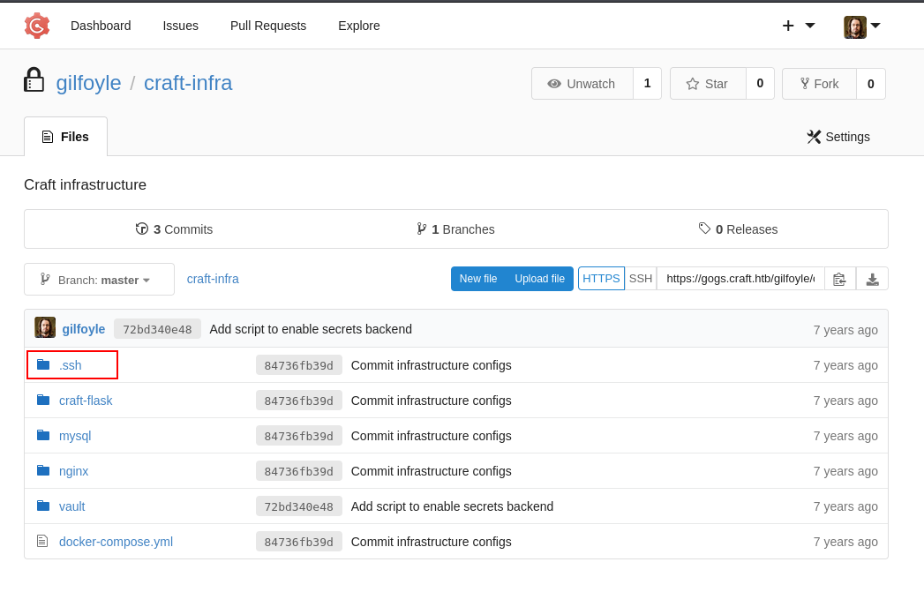
Task: Copy clone URL with clipboard icon
Action: click(x=840, y=279)
